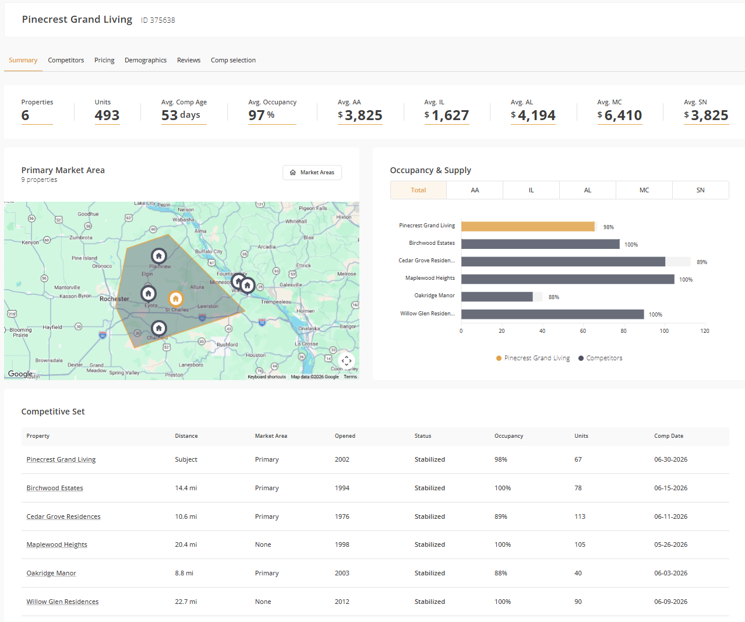Select the SN occupancy filter

click(701, 190)
